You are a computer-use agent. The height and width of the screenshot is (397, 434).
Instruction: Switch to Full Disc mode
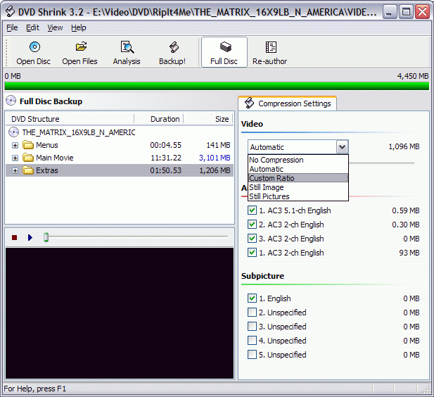(224, 48)
